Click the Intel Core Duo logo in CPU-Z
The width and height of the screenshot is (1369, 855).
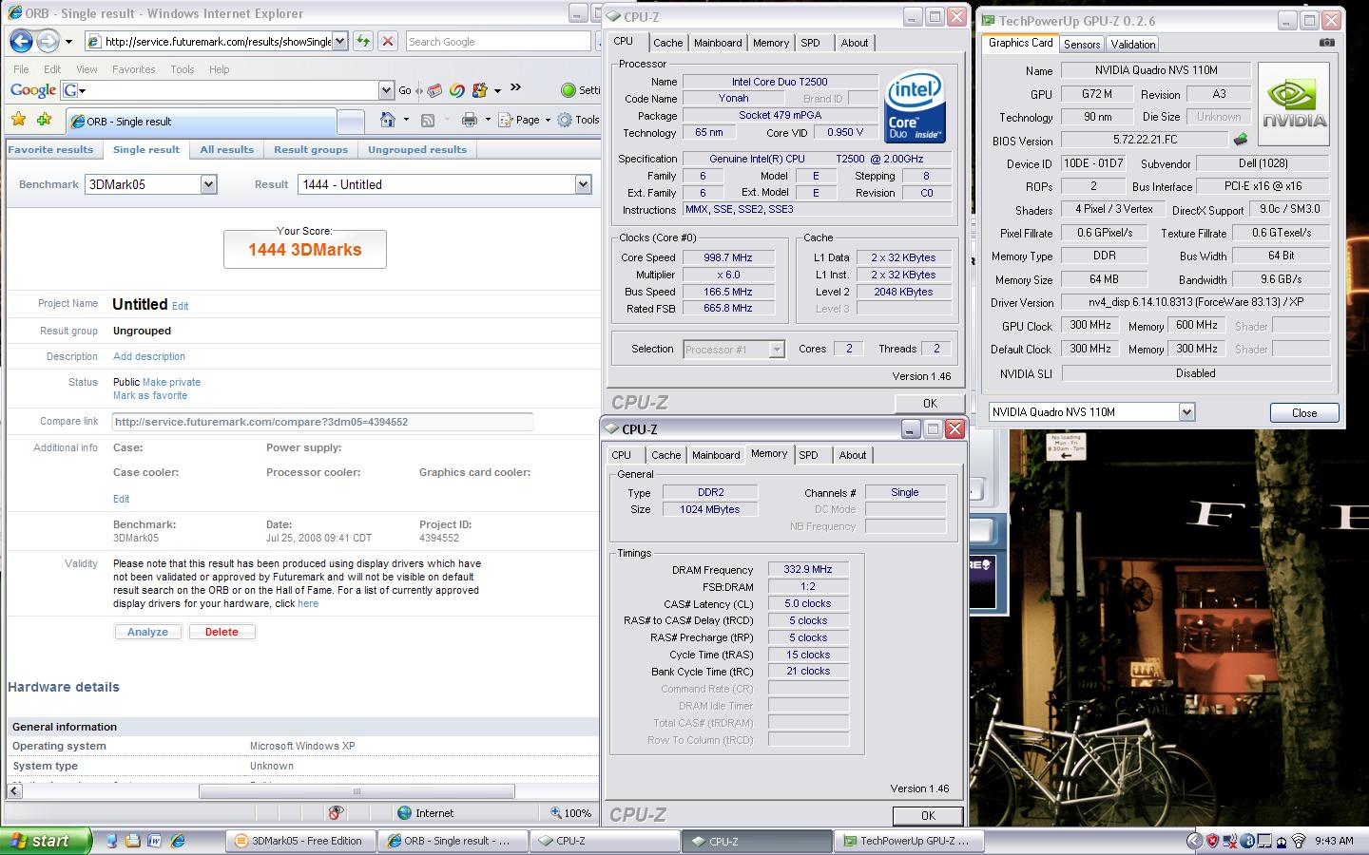[x=915, y=104]
